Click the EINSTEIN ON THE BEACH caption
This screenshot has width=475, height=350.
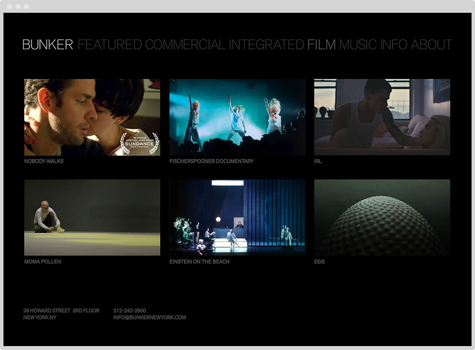pos(199,261)
